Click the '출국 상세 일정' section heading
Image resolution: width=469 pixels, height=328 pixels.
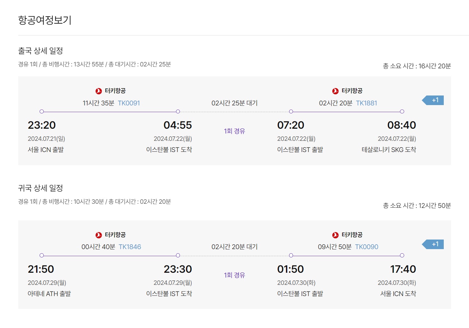pyautogui.click(x=41, y=51)
